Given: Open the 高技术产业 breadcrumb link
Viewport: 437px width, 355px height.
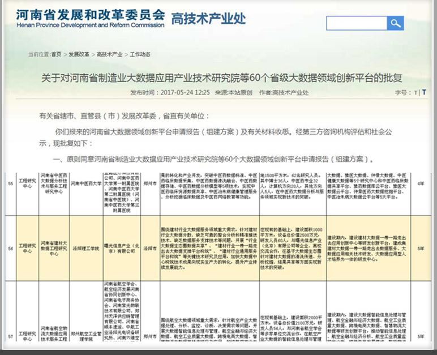Looking at the screenshot, I should pyautogui.click(x=109, y=54).
